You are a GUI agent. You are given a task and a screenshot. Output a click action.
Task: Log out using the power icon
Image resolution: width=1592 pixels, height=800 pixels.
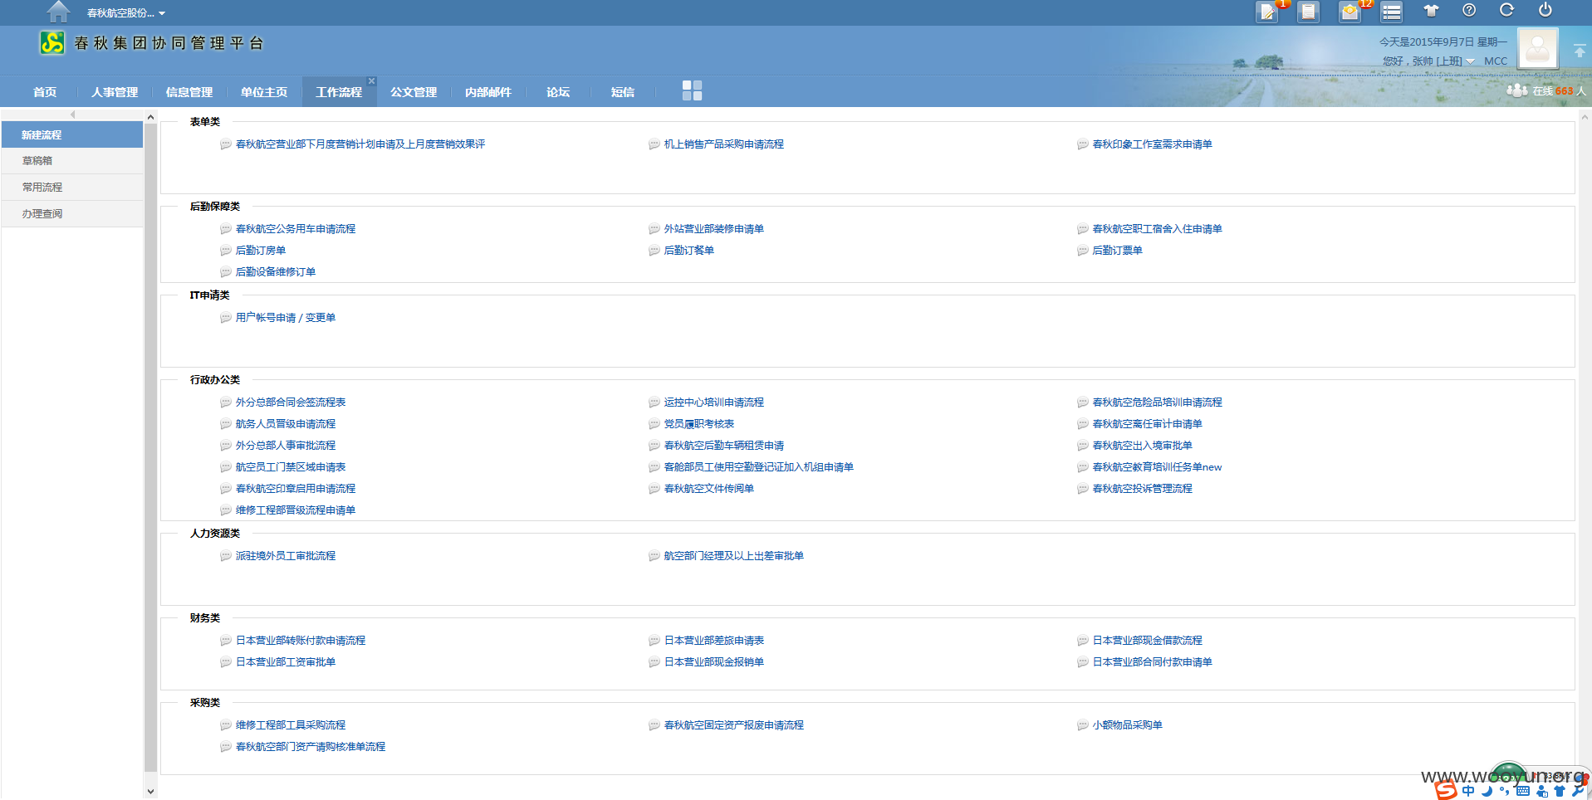(1545, 10)
